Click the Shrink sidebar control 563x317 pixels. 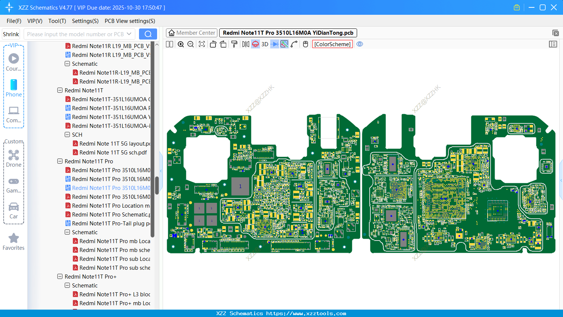point(11,34)
